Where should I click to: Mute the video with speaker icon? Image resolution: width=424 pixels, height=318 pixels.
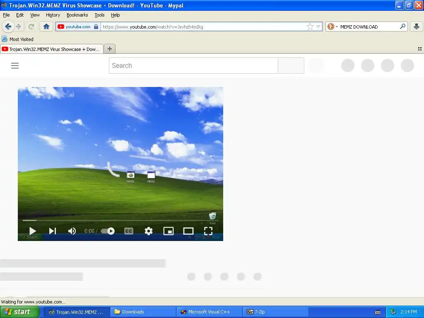(72, 231)
